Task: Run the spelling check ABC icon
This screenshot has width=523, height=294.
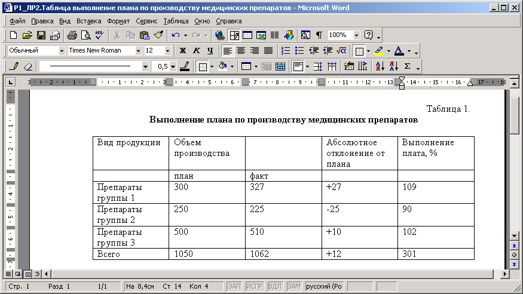Action: coord(99,35)
